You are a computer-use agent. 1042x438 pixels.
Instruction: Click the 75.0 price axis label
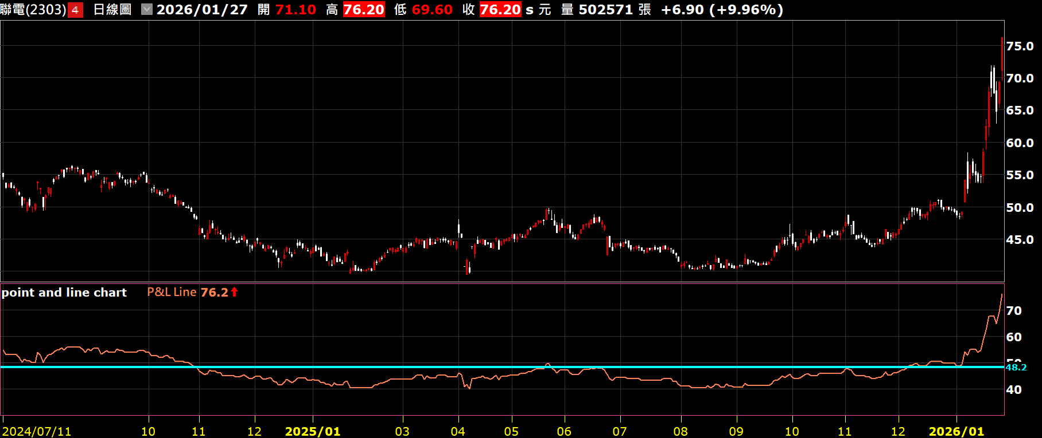coord(1020,46)
